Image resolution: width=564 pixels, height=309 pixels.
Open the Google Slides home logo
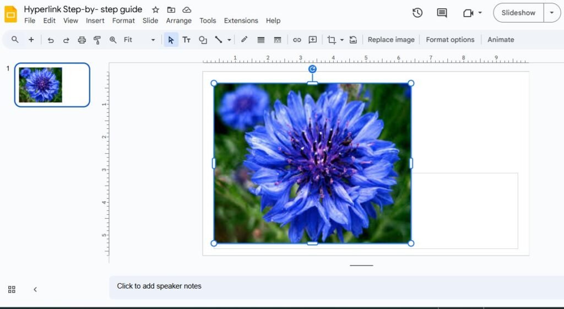11,14
